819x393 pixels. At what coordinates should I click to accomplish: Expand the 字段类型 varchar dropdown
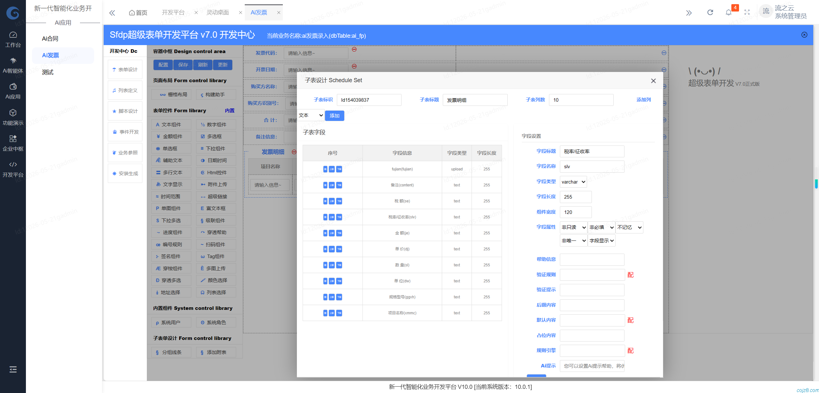pos(573,182)
